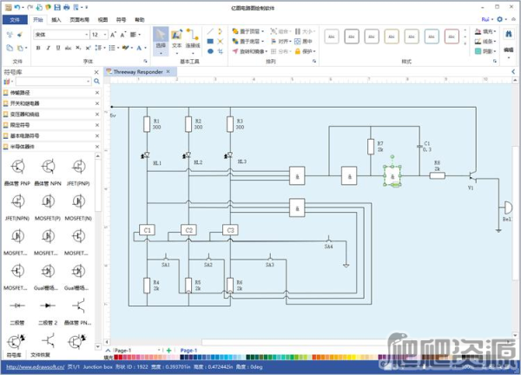
Task: Pick the 晶体管 NPN transistor symbol
Action: (x=49, y=168)
